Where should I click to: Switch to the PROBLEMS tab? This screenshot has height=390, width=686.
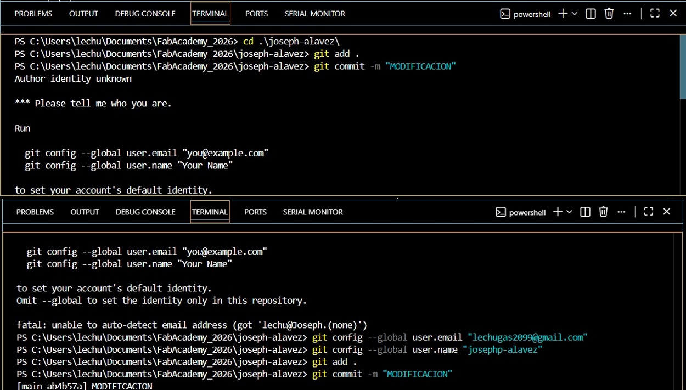coord(33,13)
